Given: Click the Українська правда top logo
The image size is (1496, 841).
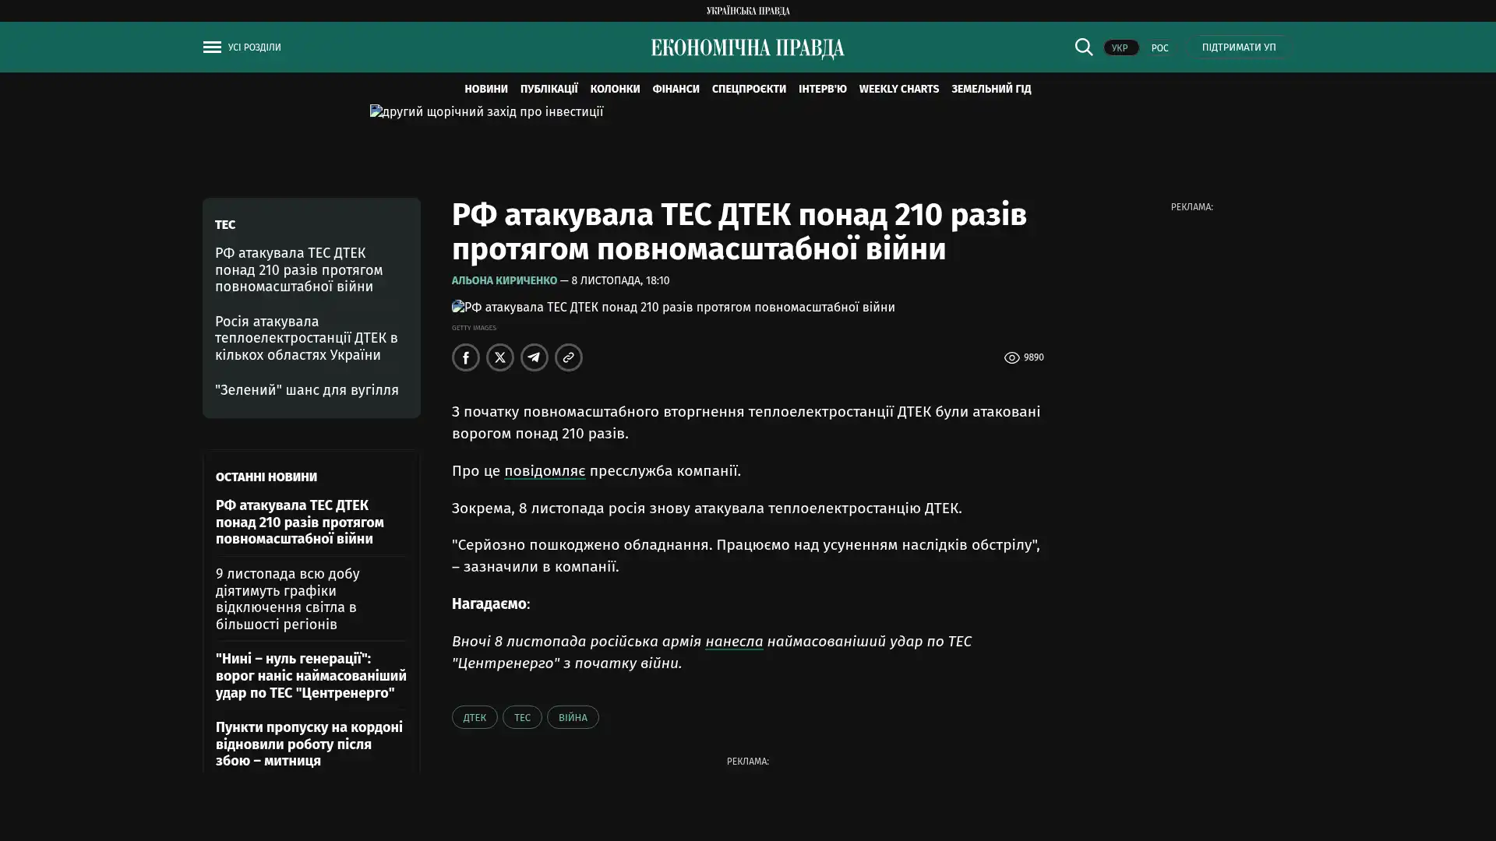Looking at the screenshot, I should point(747,11).
